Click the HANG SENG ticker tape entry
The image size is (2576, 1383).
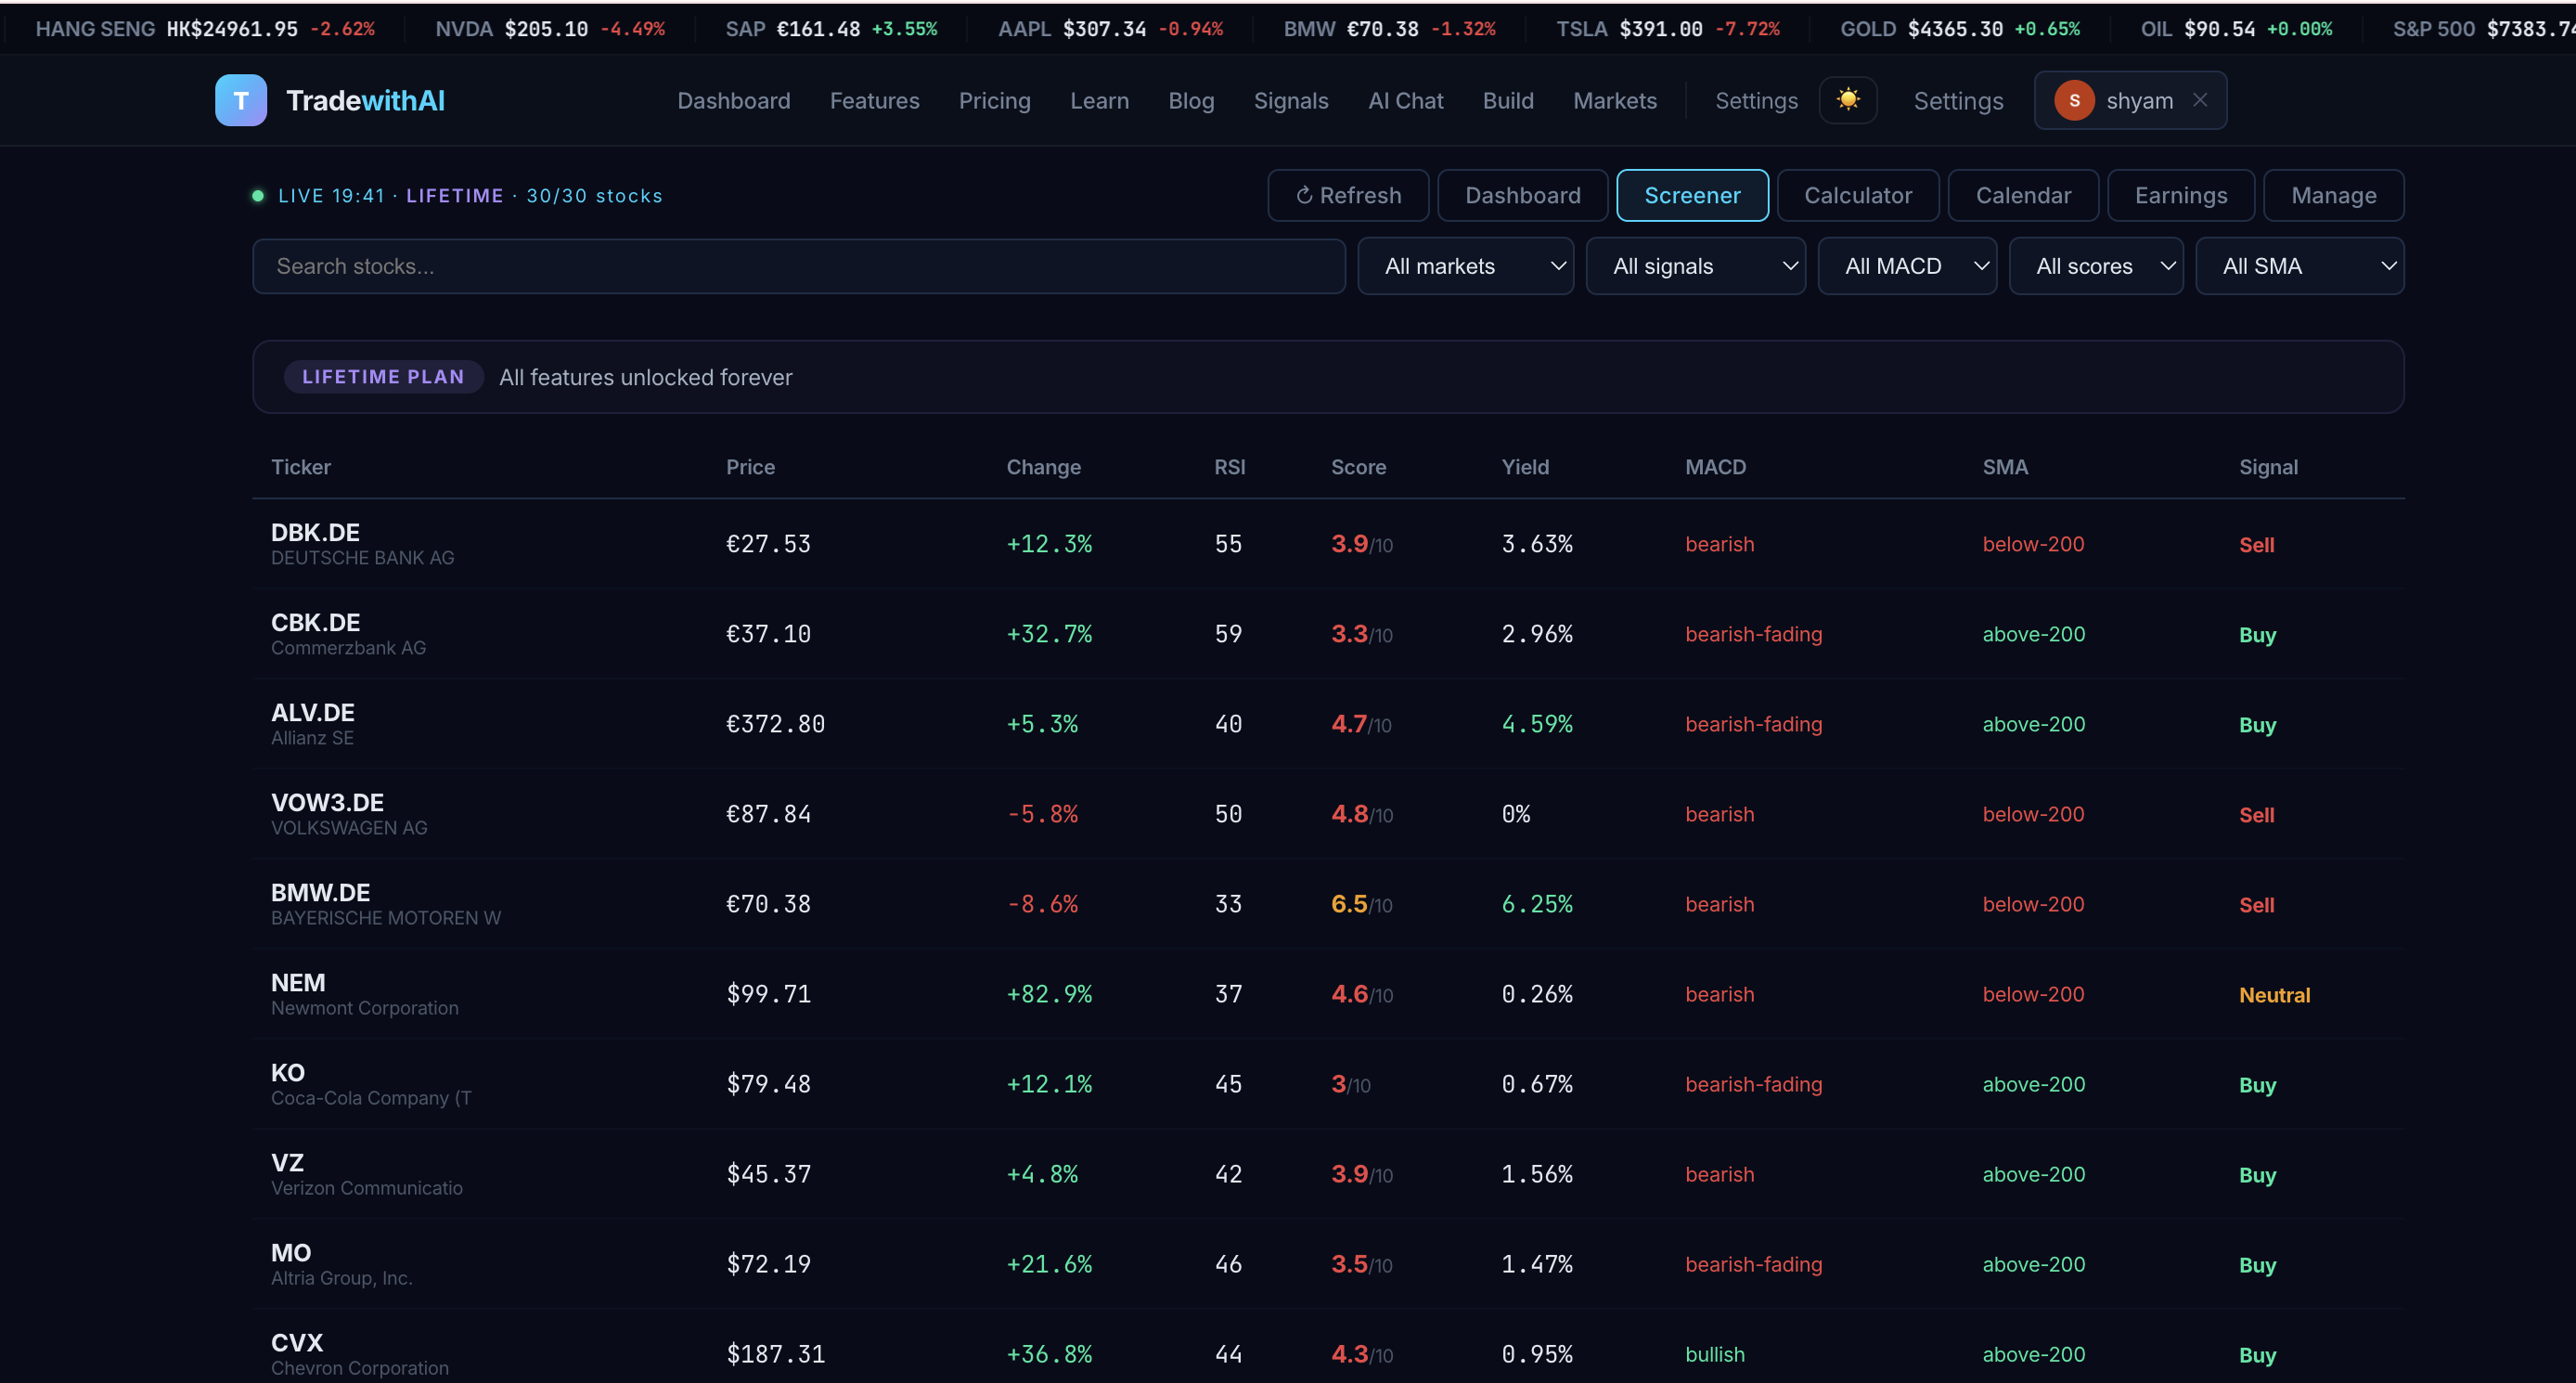205,29
